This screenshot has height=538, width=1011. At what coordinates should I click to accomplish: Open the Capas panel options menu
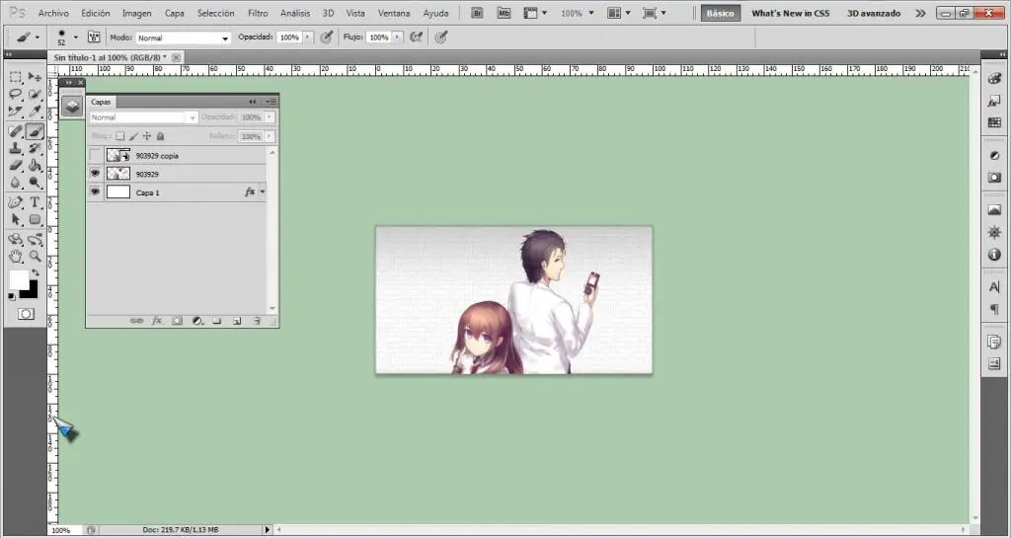pyautogui.click(x=272, y=102)
